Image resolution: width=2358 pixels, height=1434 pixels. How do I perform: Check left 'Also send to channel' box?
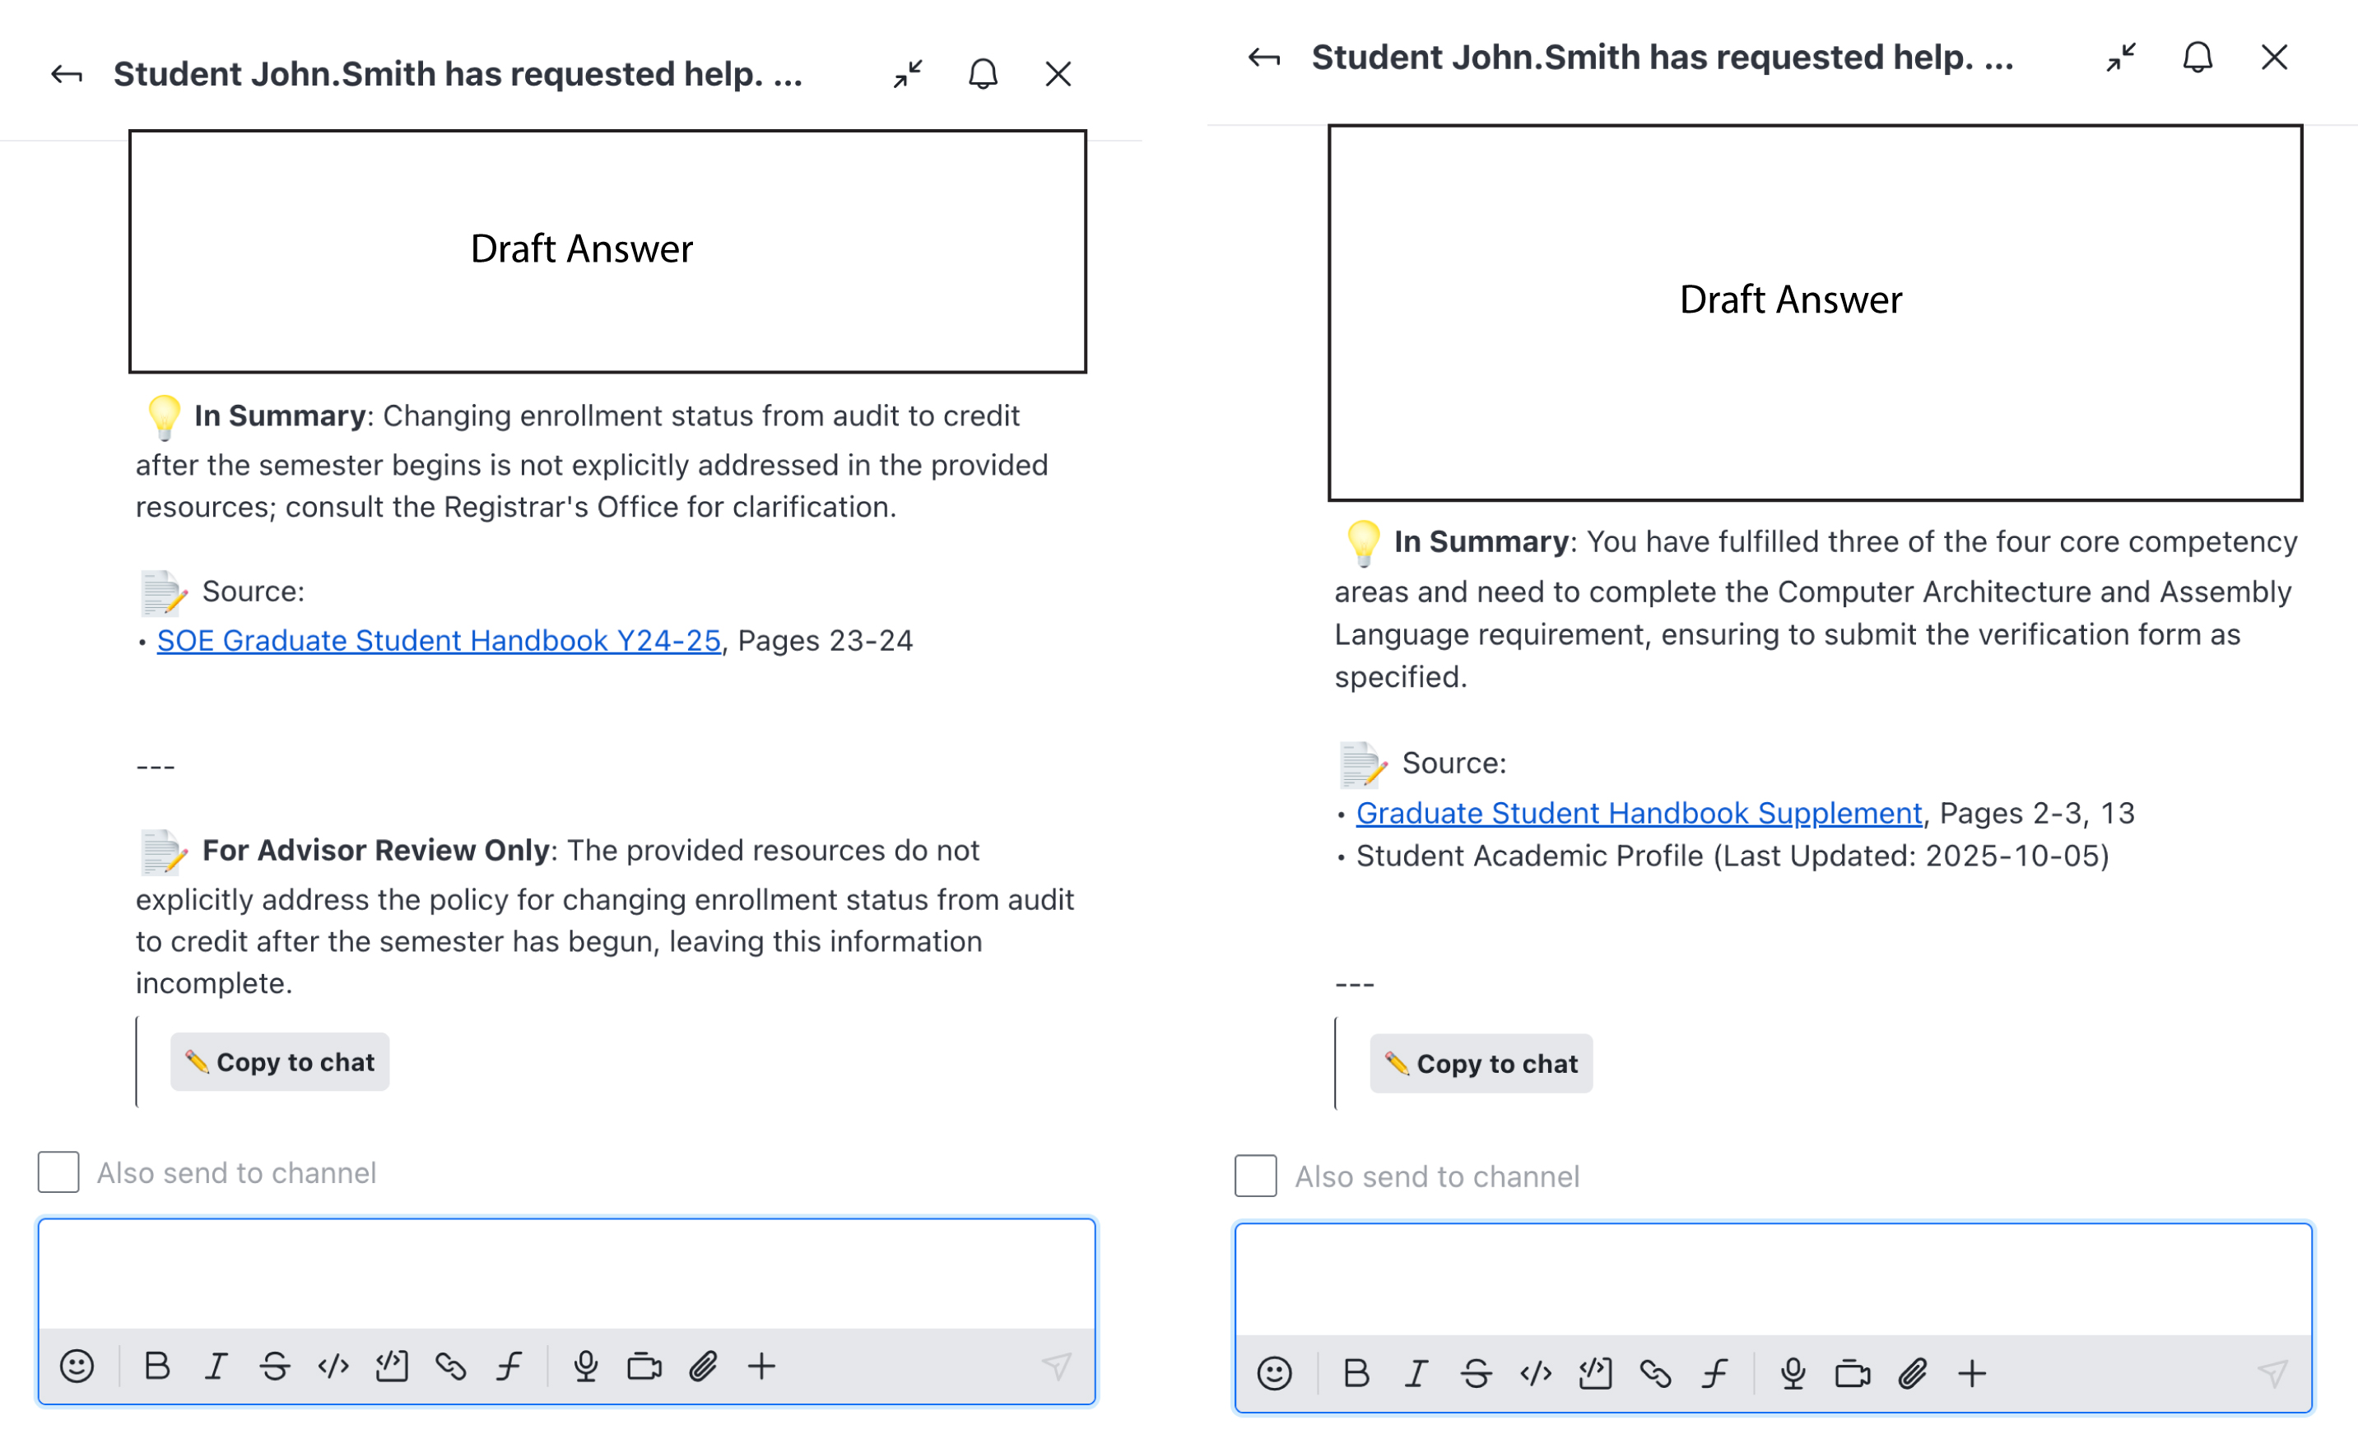click(58, 1172)
